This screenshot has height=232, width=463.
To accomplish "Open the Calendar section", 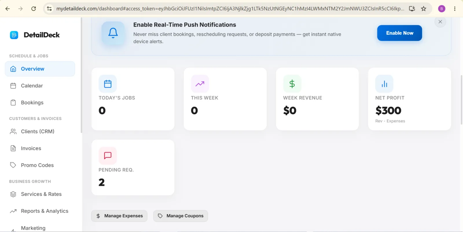I will coord(40,86).
